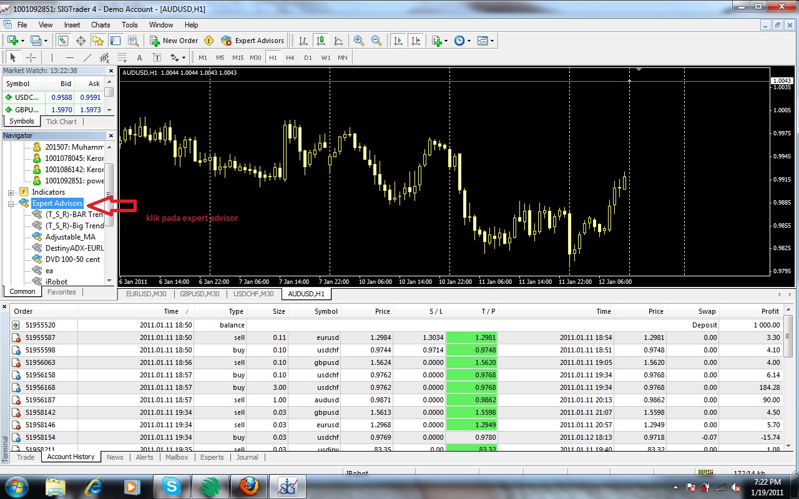Toggle chart Auto Scroll
The height and width of the screenshot is (499, 799).
tap(398, 41)
